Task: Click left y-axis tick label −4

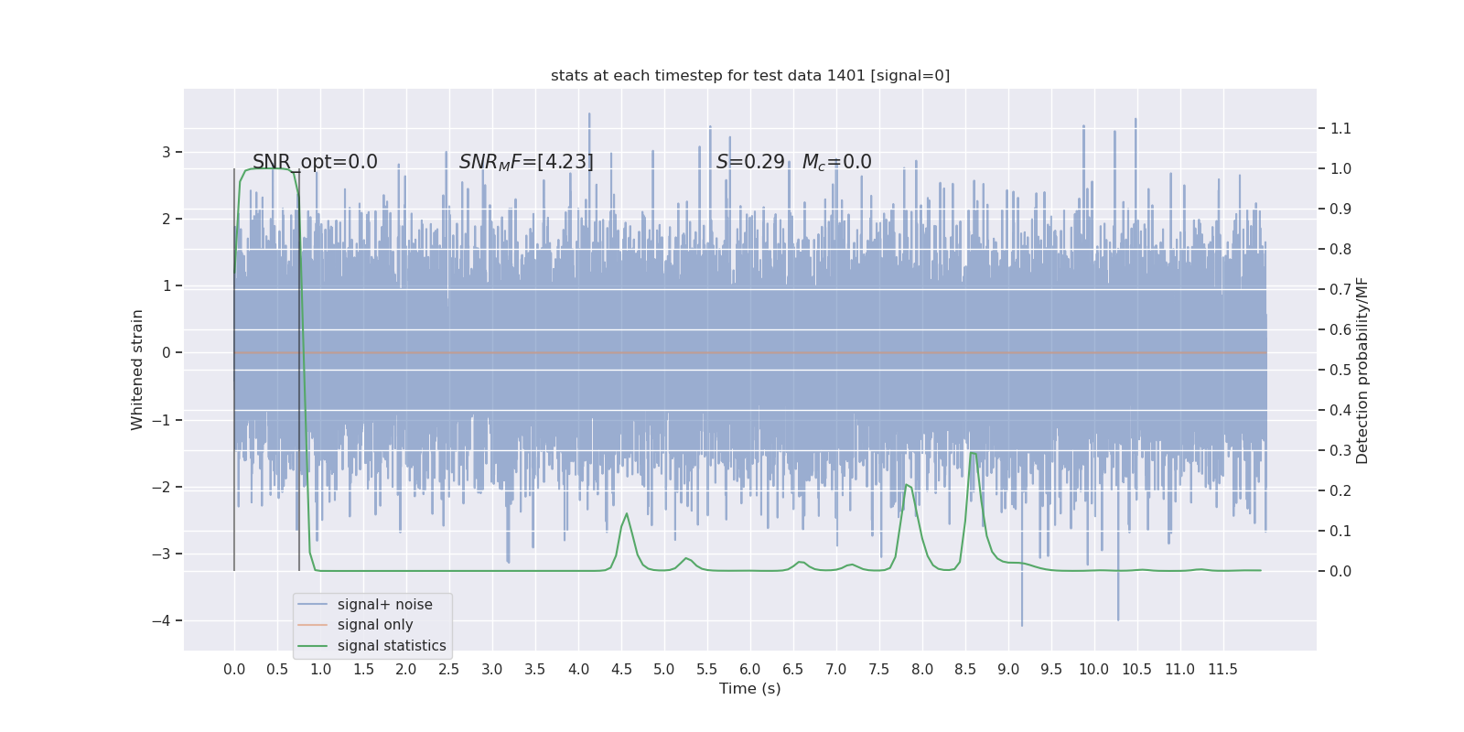Action: tap(161, 620)
